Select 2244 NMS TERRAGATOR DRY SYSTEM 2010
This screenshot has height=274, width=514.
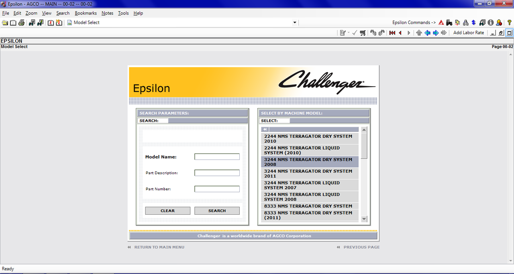coord(310,139)
